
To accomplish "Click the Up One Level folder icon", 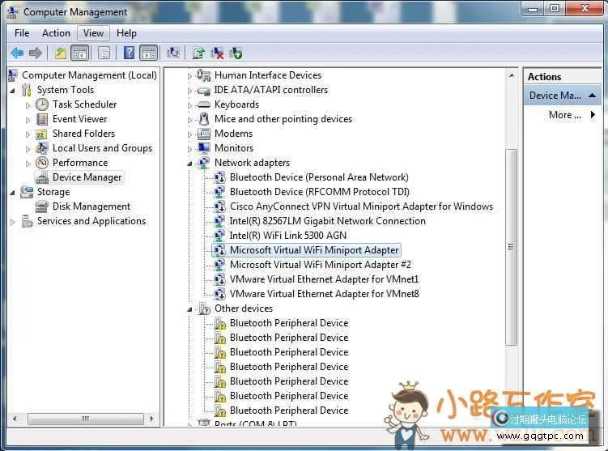I will 60,53.
